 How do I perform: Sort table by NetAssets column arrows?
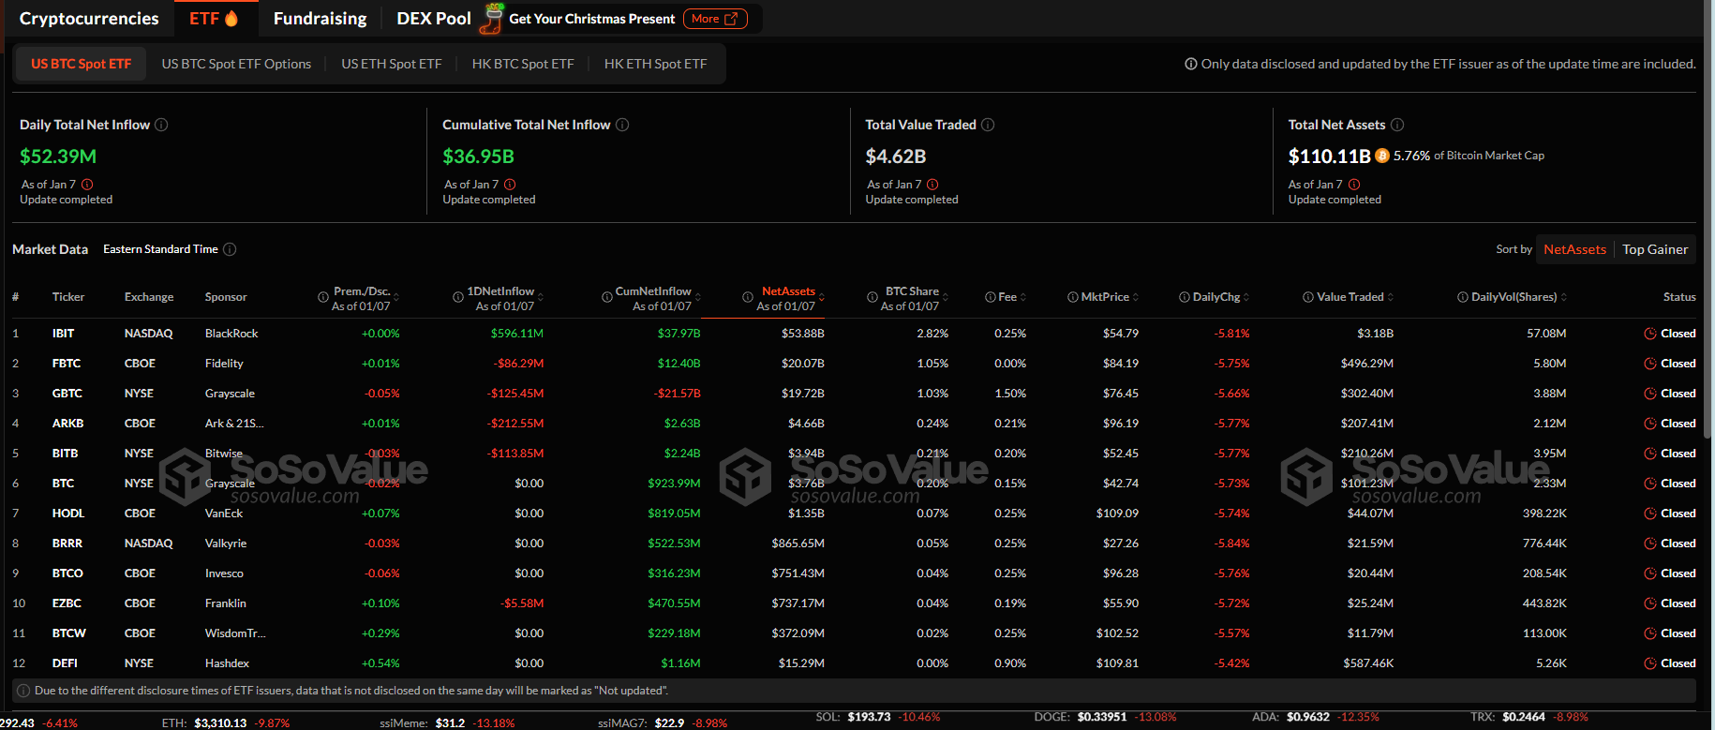pos(822,297)
